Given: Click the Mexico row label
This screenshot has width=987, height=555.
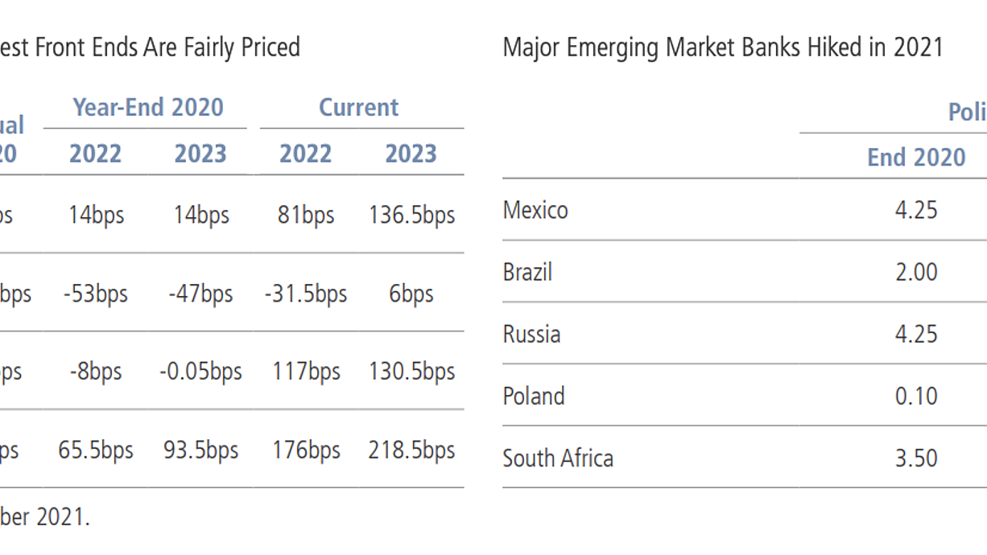Looking at the screenshot, I should pyautogui.click(x=535, y=210).
